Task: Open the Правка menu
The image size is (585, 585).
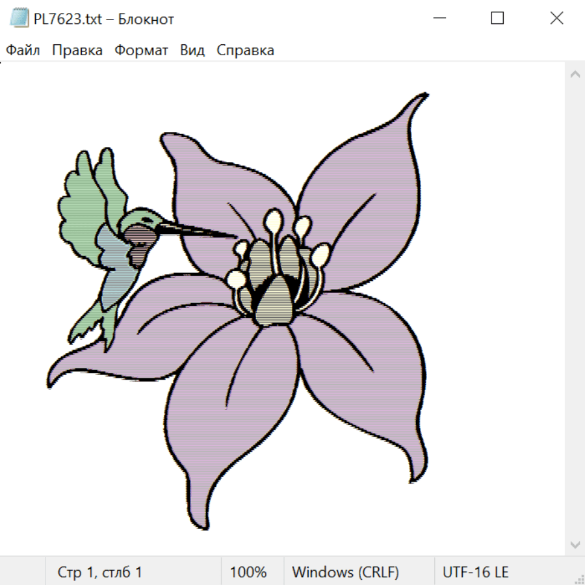Action: [77, 51]
